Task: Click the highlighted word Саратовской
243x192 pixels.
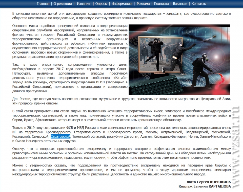Action: (x=60, y=137)
